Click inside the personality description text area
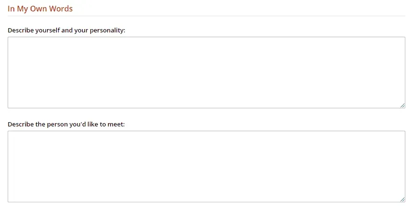The height and width of the screenshot is (209, 413). 206,73
